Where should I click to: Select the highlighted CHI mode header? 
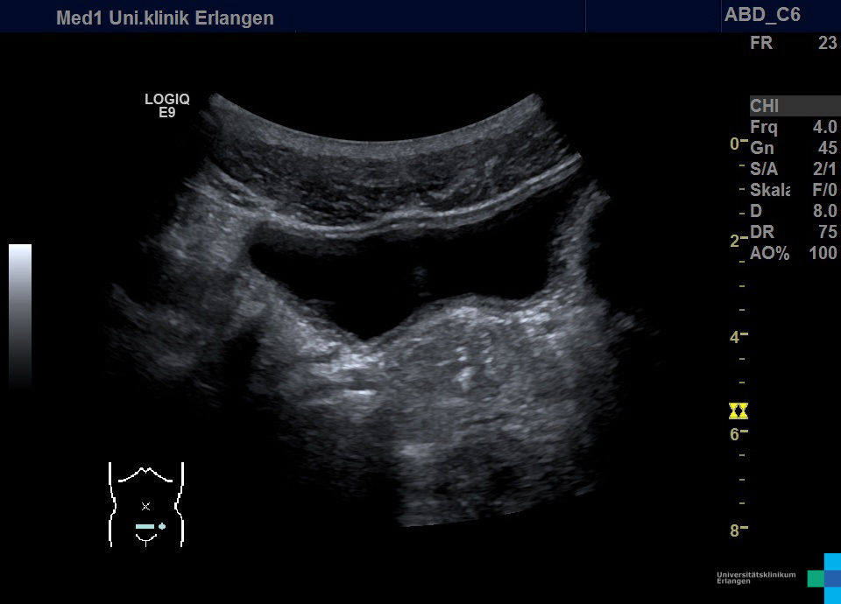793,106
